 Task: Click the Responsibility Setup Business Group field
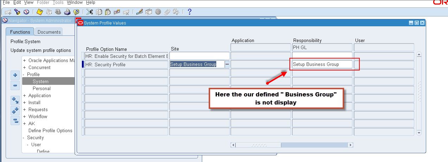[322, 65]
